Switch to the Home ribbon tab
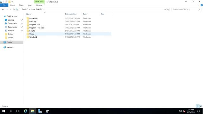Image resolution: width=203 pixels, height=114 pixels. 13,5
